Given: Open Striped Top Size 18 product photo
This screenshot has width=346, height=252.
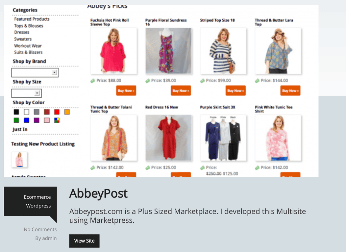Looking at the screenshot, I should (x=223, y=51).
